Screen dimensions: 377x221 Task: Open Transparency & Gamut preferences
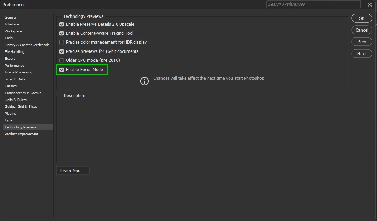click(x=28, y=93)
